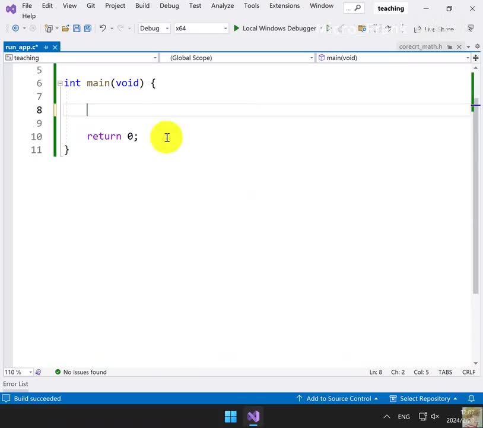Open the Windows Start button
This screenshot has height=428, width=483.
[231, 417]
